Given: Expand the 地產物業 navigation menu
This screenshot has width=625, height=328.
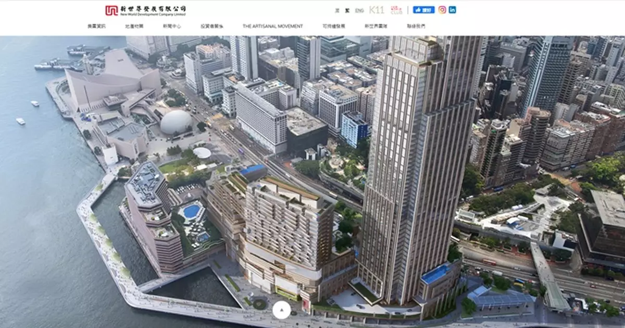Looking at the screenshot, I should click(133, 26).
